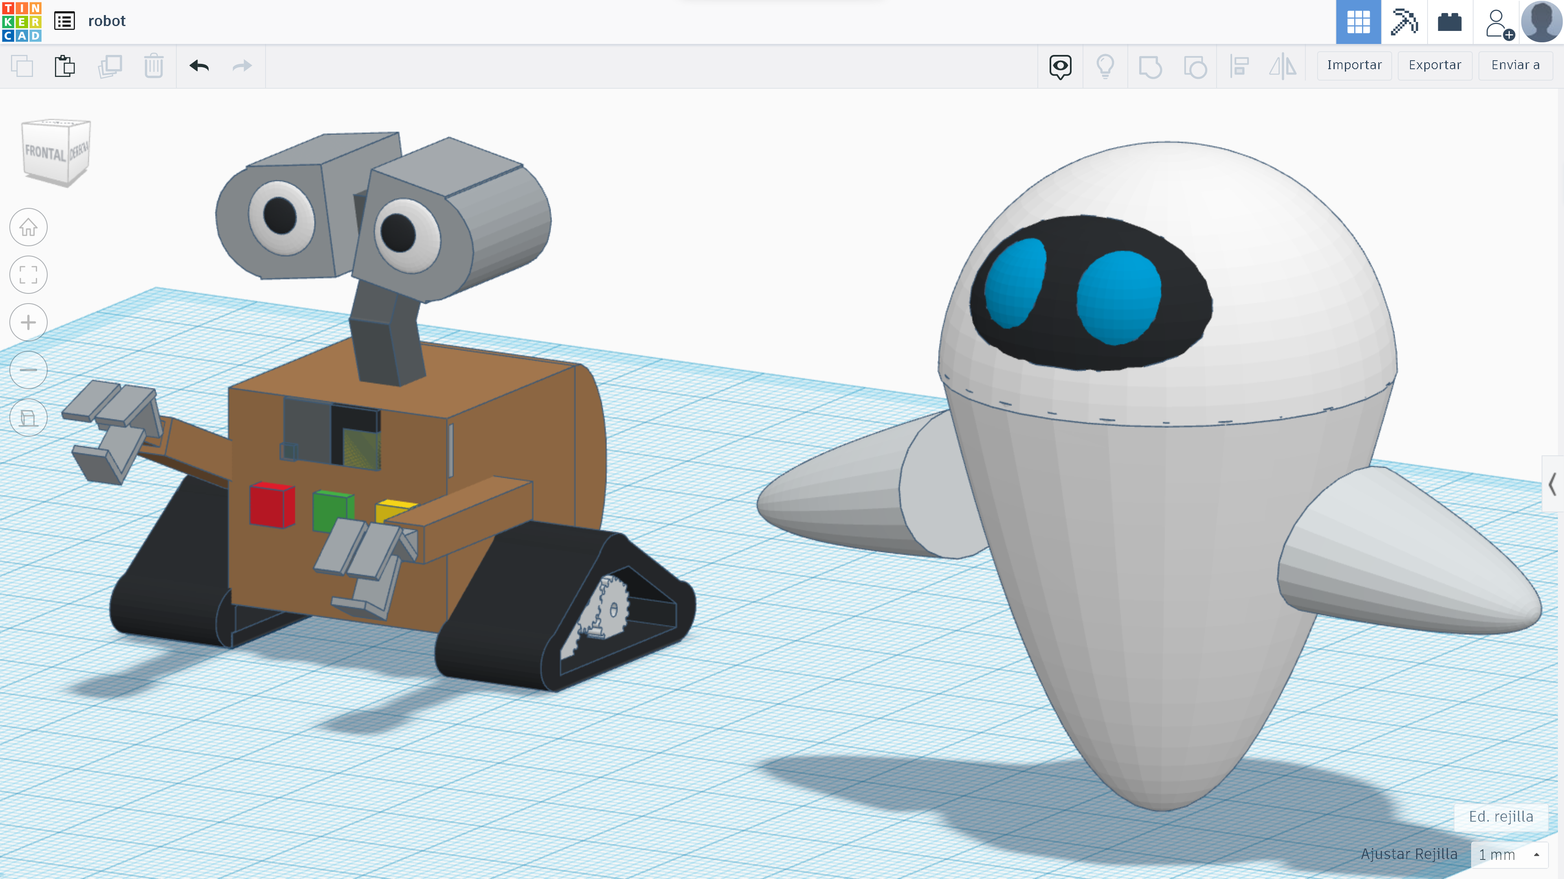
Task: Open the Align tool
Action: tap(1239, 67)
